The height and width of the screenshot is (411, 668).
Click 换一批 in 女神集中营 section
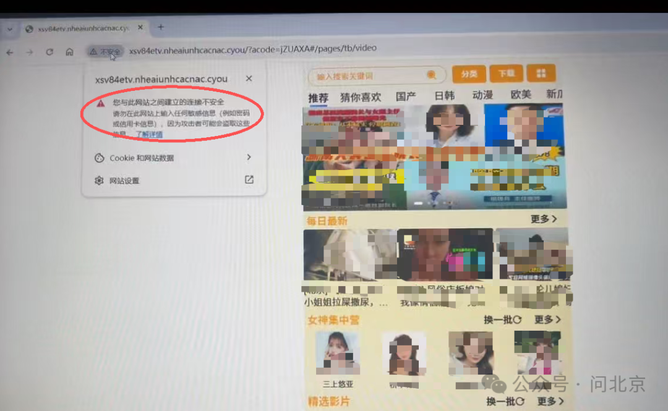pyautogui.click(x=502, y=320)
